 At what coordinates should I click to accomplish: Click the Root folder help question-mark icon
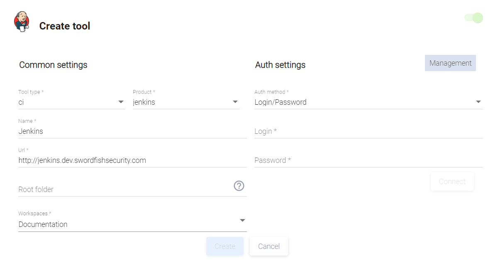click(239, 186)
